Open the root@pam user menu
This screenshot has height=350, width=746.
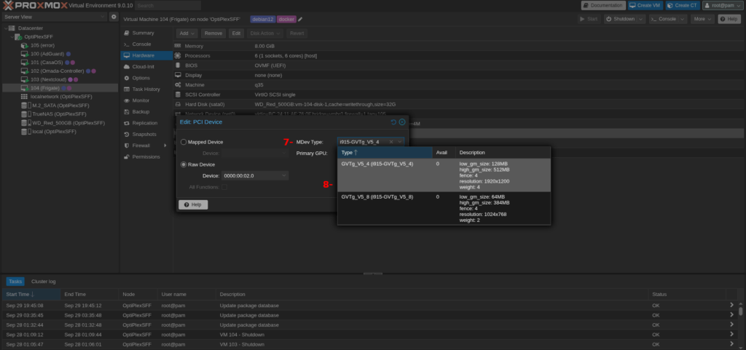[723, 5]
